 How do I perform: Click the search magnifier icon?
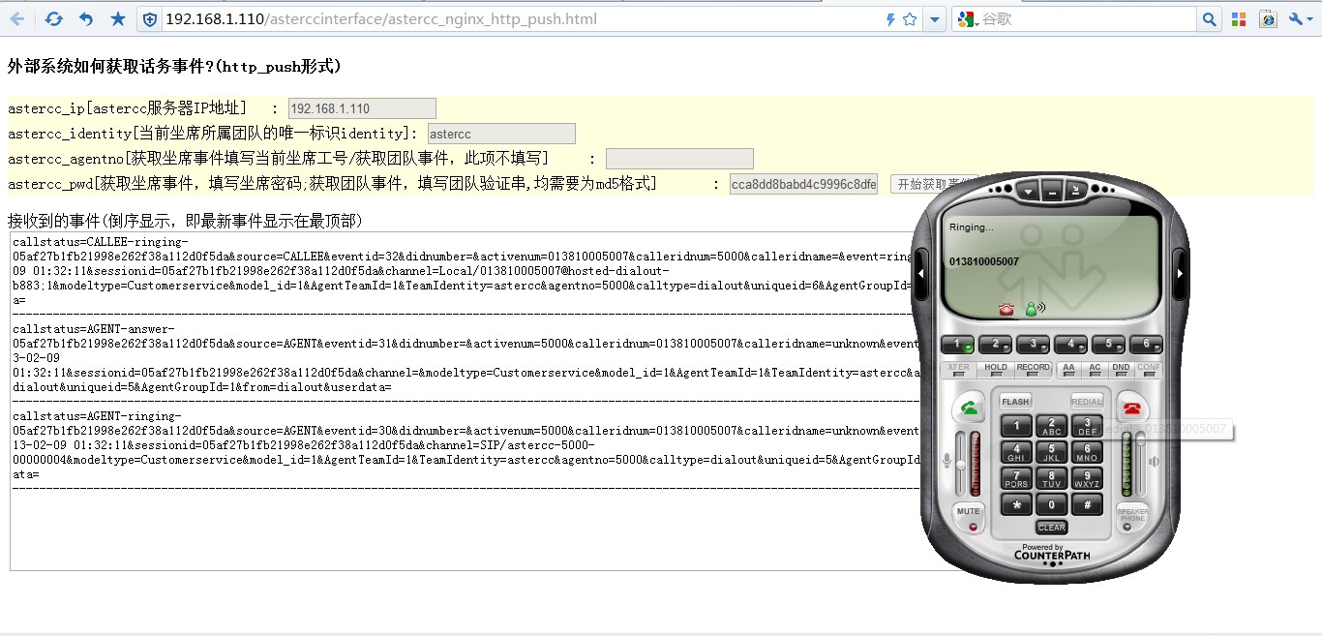(1209, 18)
